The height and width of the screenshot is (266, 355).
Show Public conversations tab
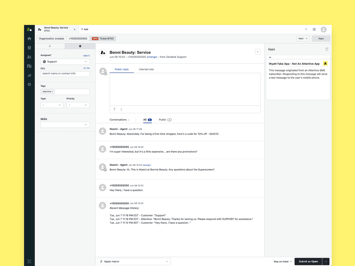click(165, 119)
